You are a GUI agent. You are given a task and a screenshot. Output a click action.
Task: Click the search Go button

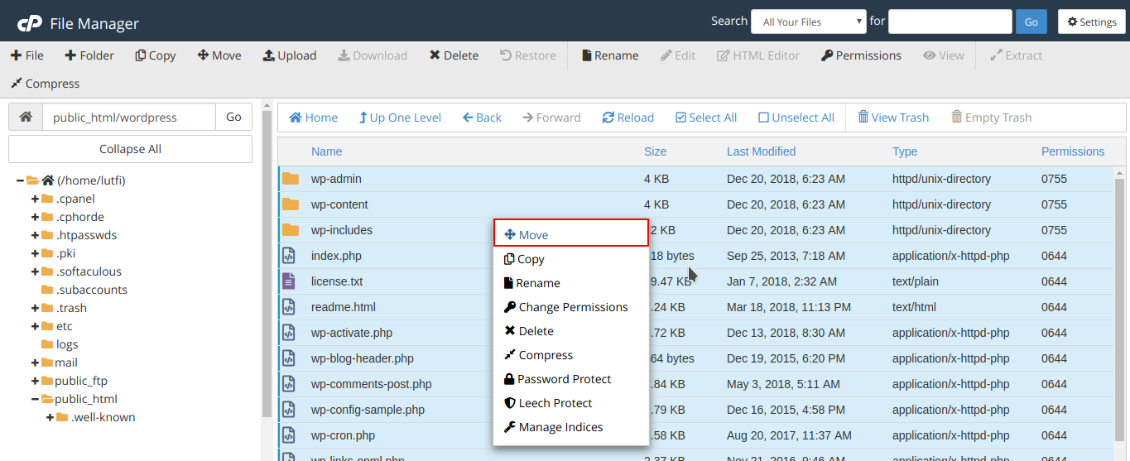pos(1031,22)
